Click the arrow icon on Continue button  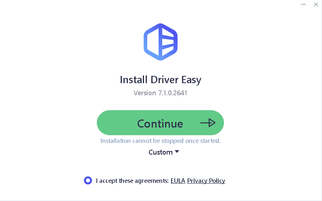(x=208, y=123)
